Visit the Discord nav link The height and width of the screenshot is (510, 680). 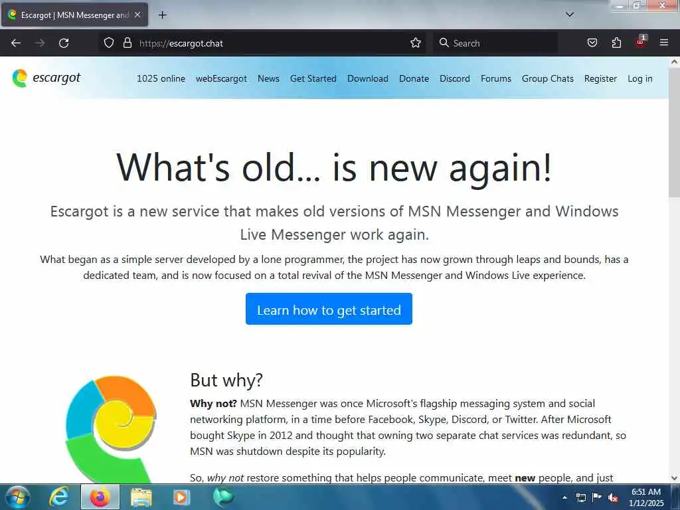(x=454, y=78)
